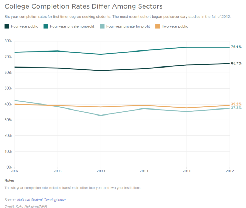Click the Four-year private nonprofit legend swatch

click(46, 26)
